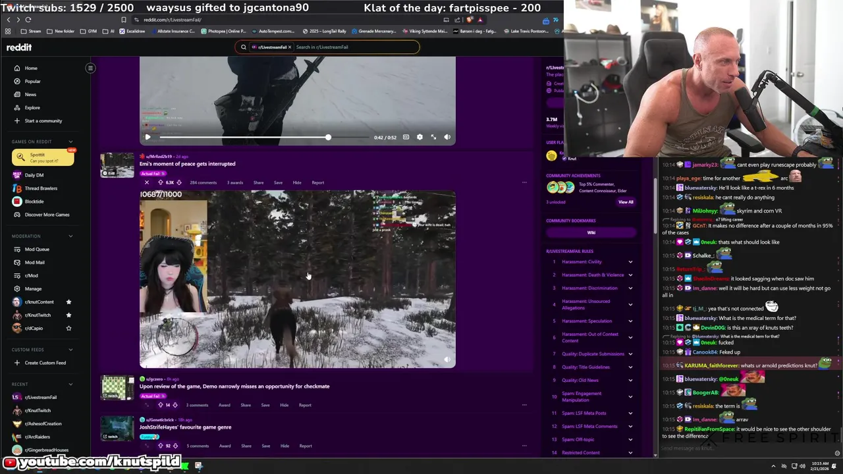Click the reddit logo
Viewport: 843px width, 474px height.
tap(19, 47)
